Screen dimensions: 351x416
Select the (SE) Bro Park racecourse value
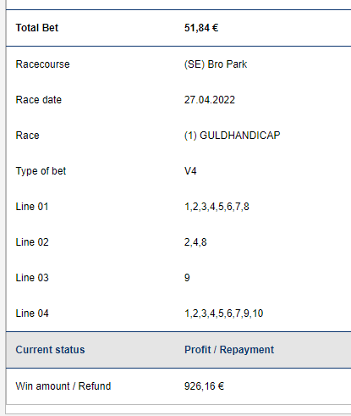pyautogui.click(x=216, y=64)
